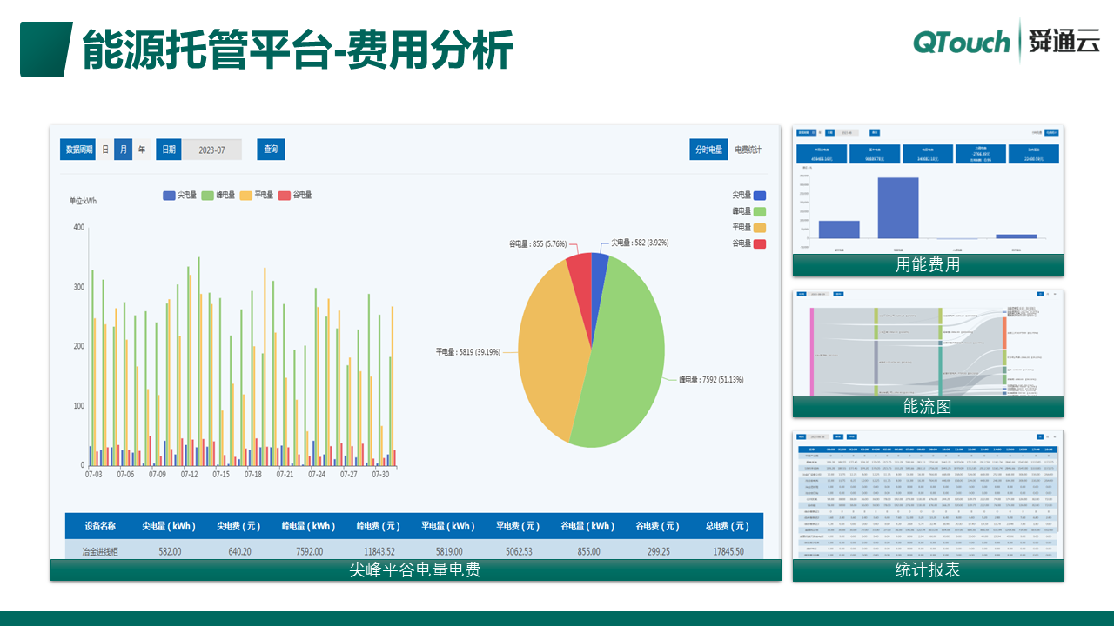Open the date selector in the 用能费用 panel
Image resolution: width=1114 pixels, height=626 pixels.
(849, 132)
